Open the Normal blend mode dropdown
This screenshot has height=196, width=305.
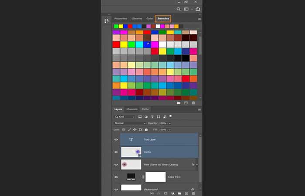(129, 123)
